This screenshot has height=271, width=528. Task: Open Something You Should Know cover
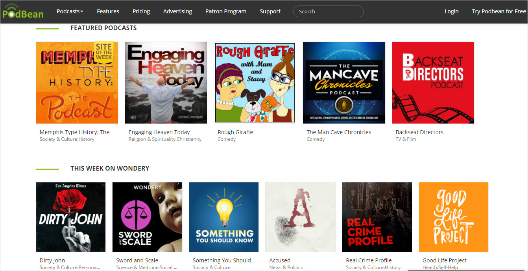pyautogui.click(x=224, y=217)
